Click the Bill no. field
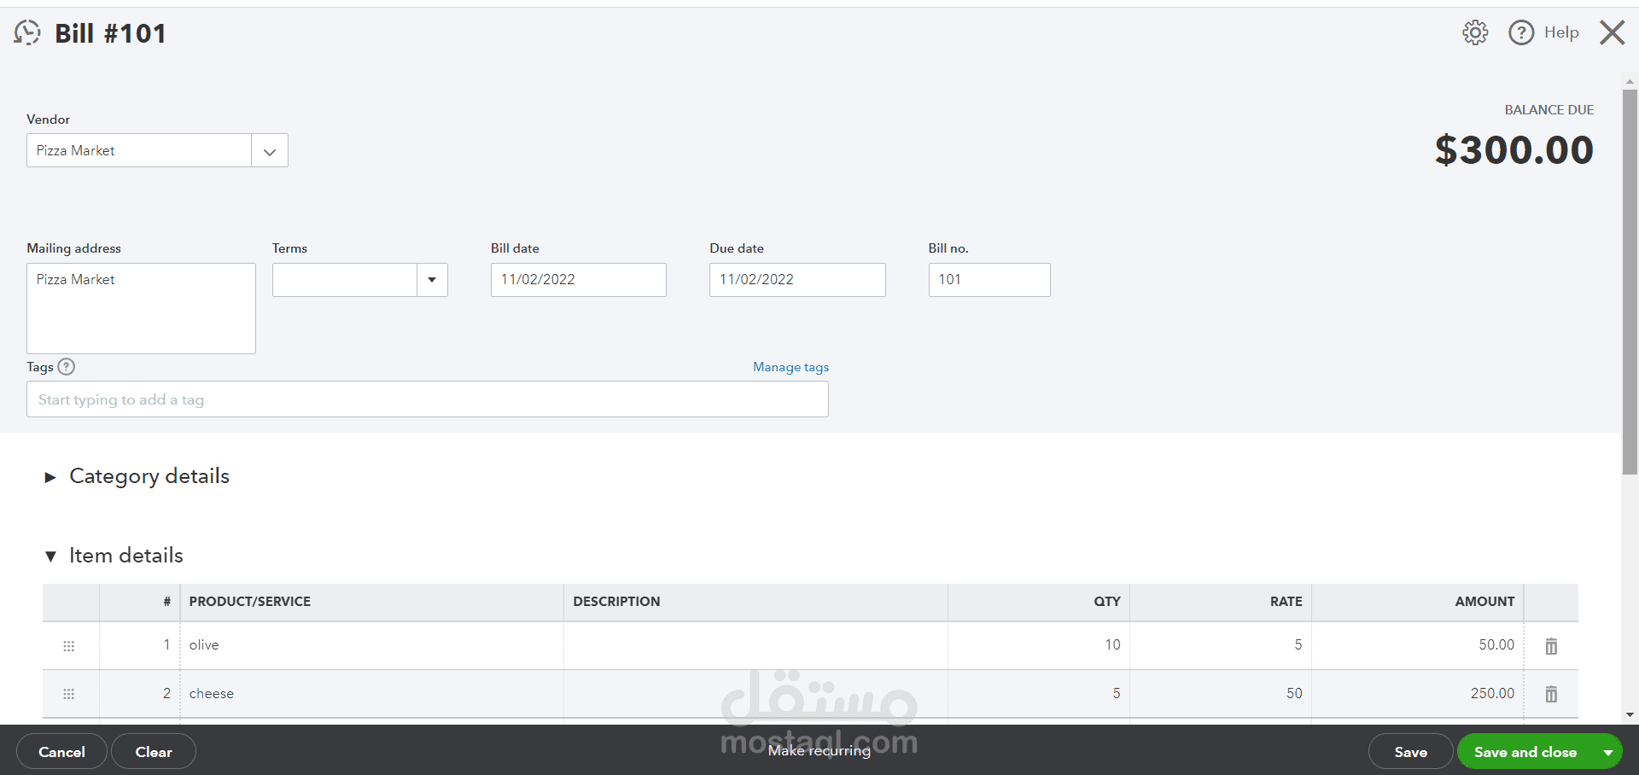The image size is (1639, 775). tap(989, 280)
